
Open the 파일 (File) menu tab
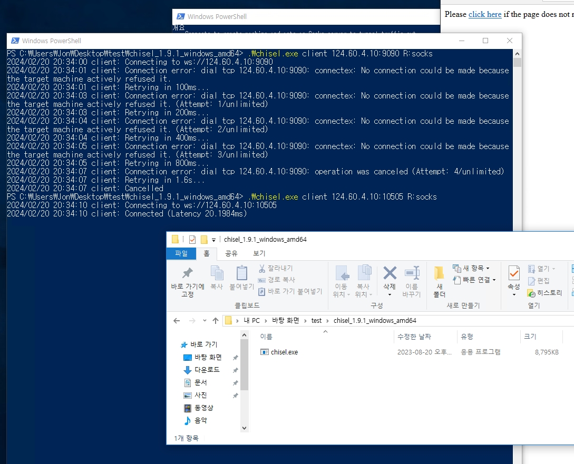click(x=181, y=253)
